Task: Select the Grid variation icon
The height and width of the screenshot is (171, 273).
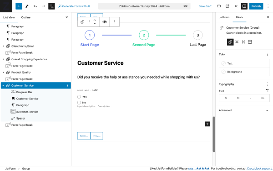Action: tap(250, 42)
